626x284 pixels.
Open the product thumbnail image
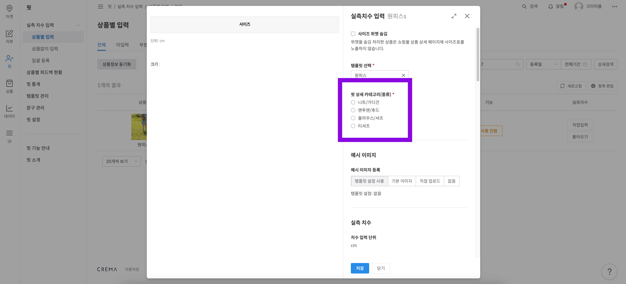click(x=139, y=127)
